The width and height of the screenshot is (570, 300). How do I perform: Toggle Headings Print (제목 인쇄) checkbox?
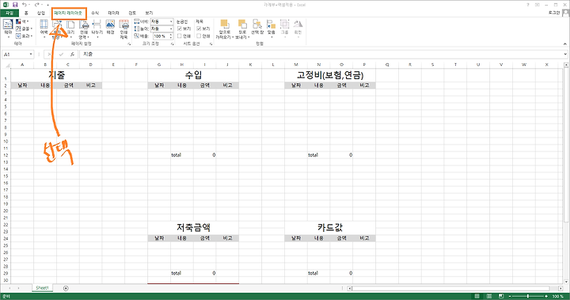(199, 36)
